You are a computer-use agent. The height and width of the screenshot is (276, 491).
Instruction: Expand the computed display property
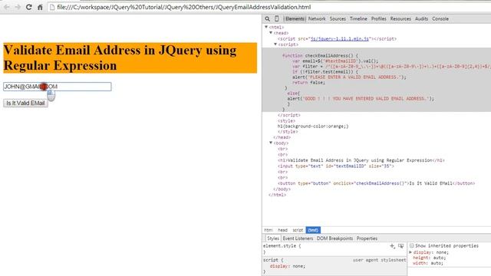tap(410, 252)
